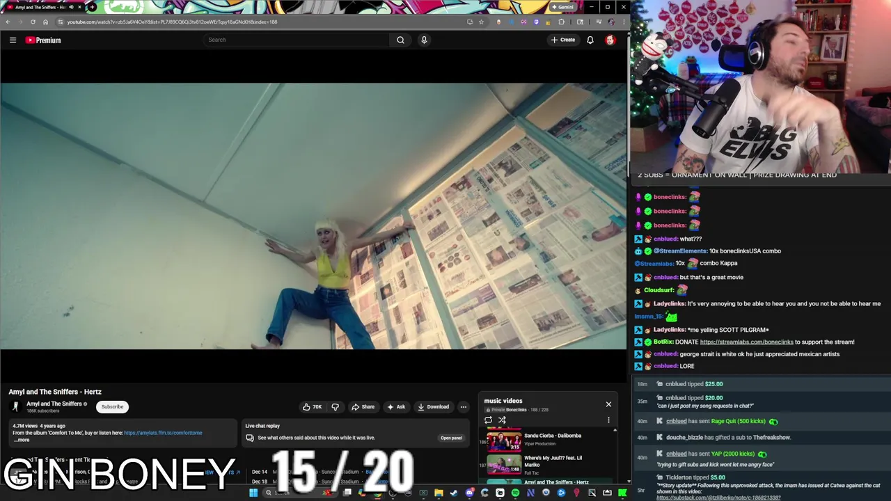Expand the description with ...more
891x501 pixels.
[22, 440]
